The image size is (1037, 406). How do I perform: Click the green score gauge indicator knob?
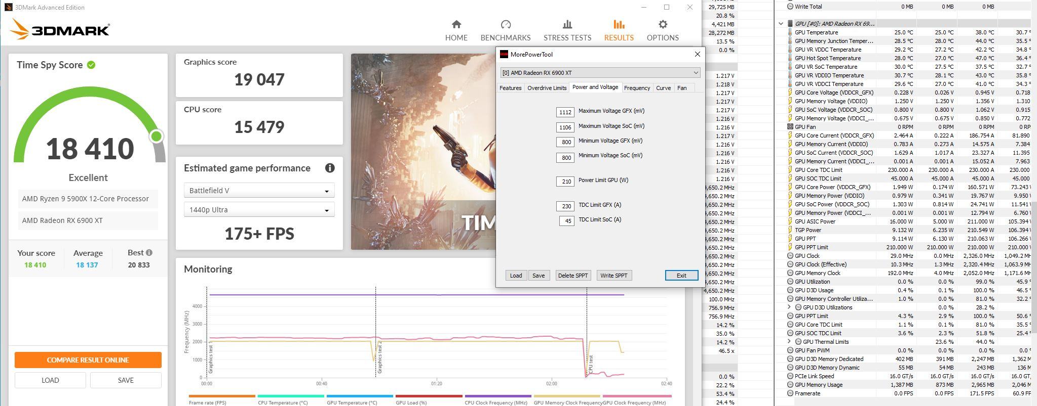coord(157,136)
